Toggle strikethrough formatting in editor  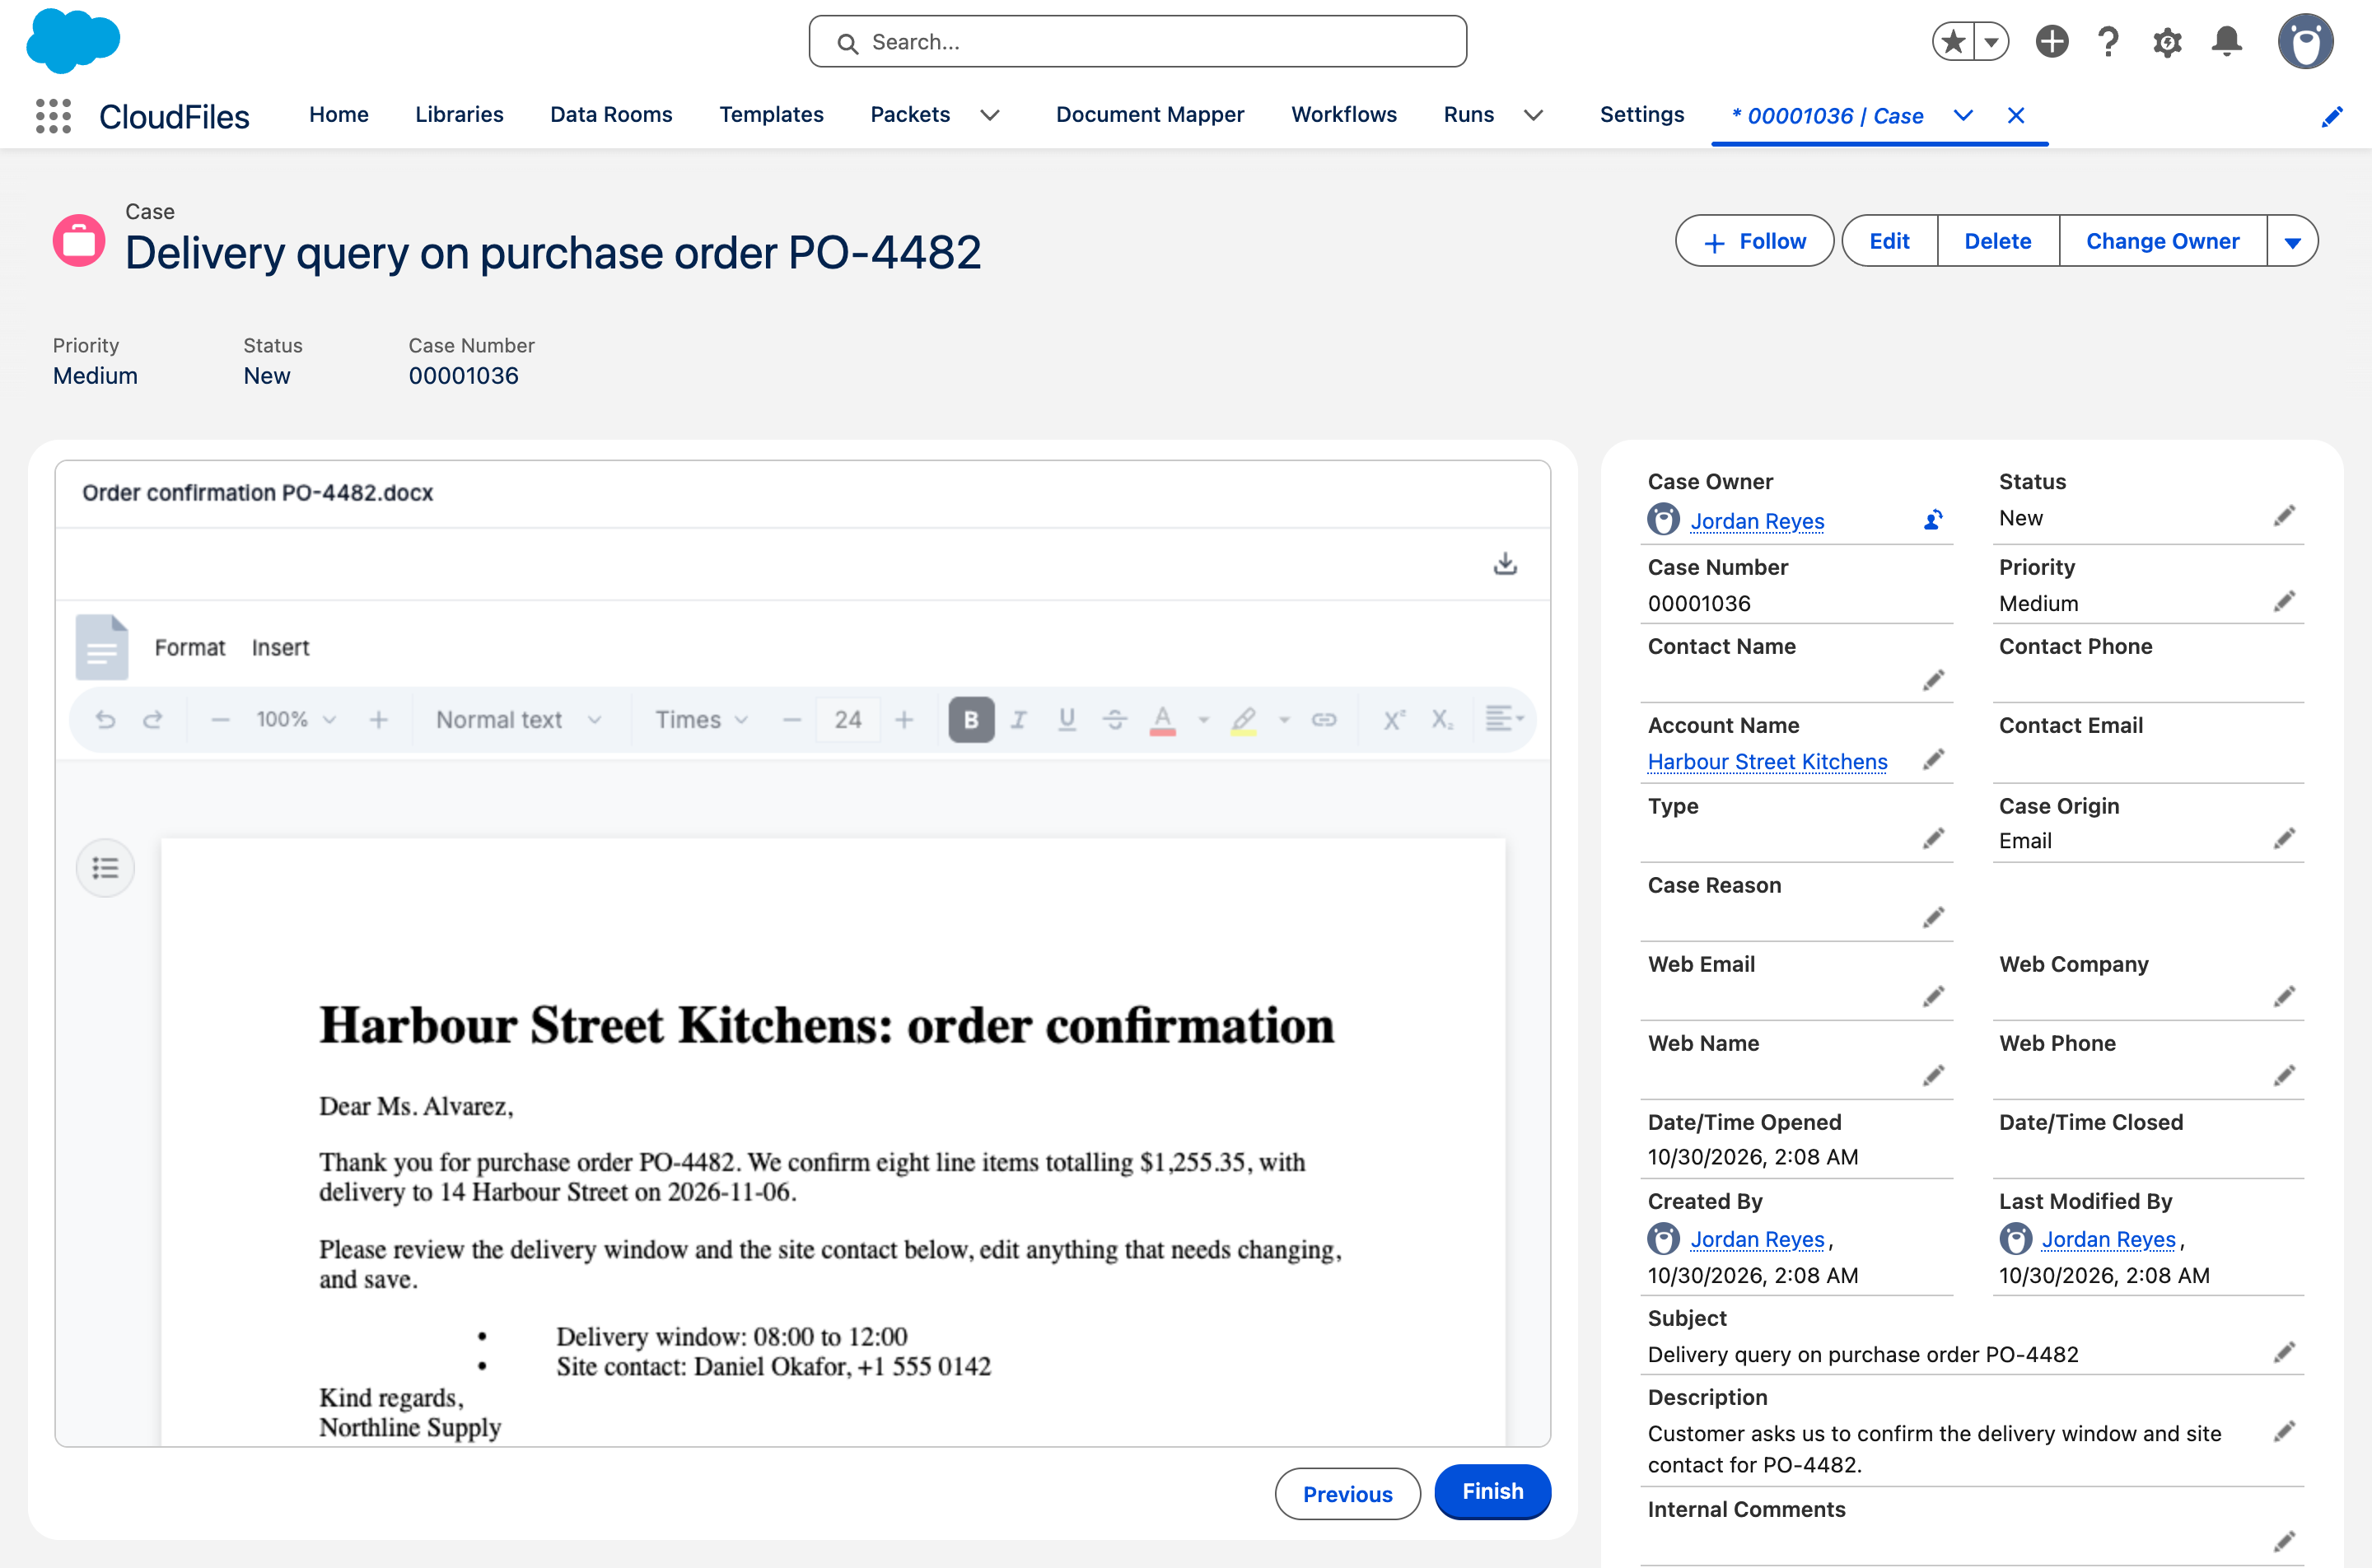1115,720
